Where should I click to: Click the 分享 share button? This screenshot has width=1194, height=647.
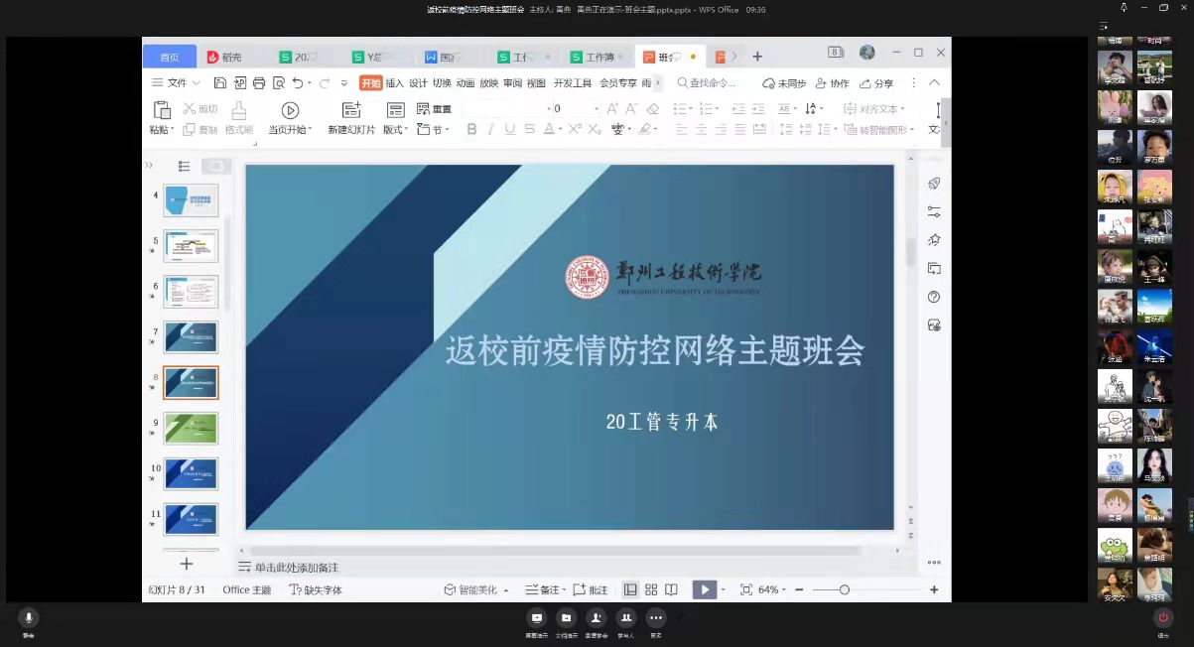pos(876,83)
